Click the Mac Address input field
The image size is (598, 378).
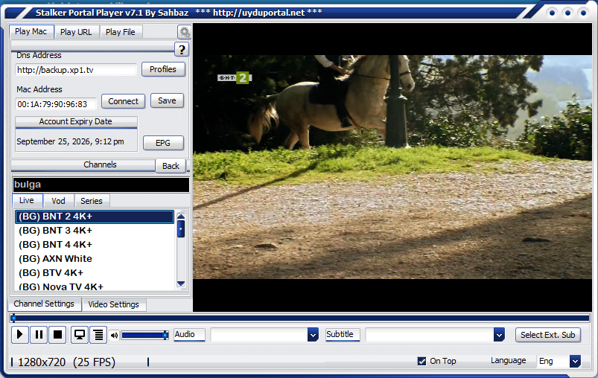[x=56, y=104]
